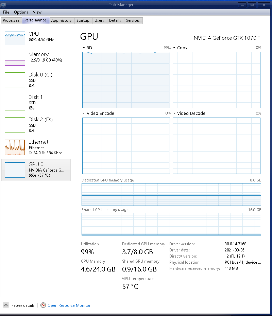This screenshot has width=272, height=316.
Task: Open the Options menu
Action: [21, 12]
